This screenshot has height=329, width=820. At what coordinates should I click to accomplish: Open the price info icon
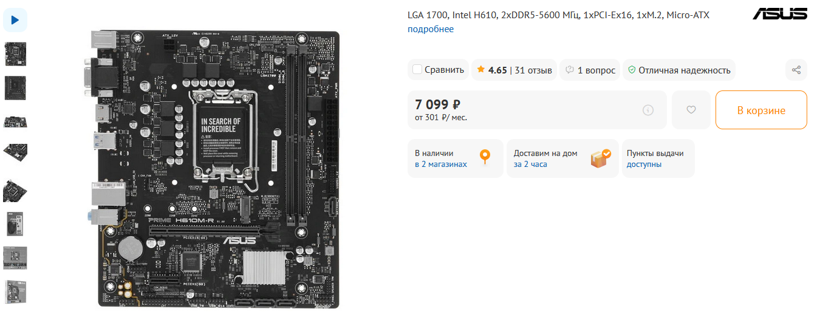(648, 110)
